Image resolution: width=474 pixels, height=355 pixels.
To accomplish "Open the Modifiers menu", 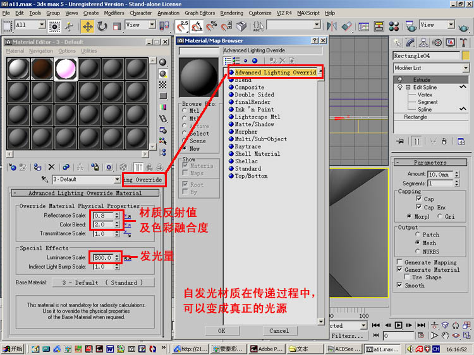I will tap(114, 13).
